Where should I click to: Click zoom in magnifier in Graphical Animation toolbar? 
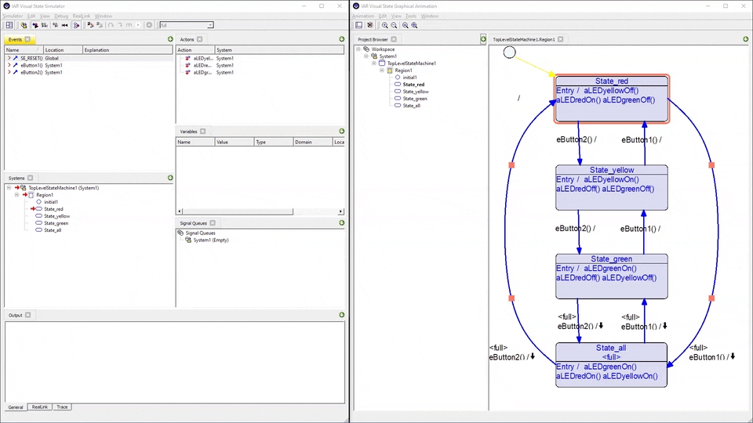tap(385, 25)
